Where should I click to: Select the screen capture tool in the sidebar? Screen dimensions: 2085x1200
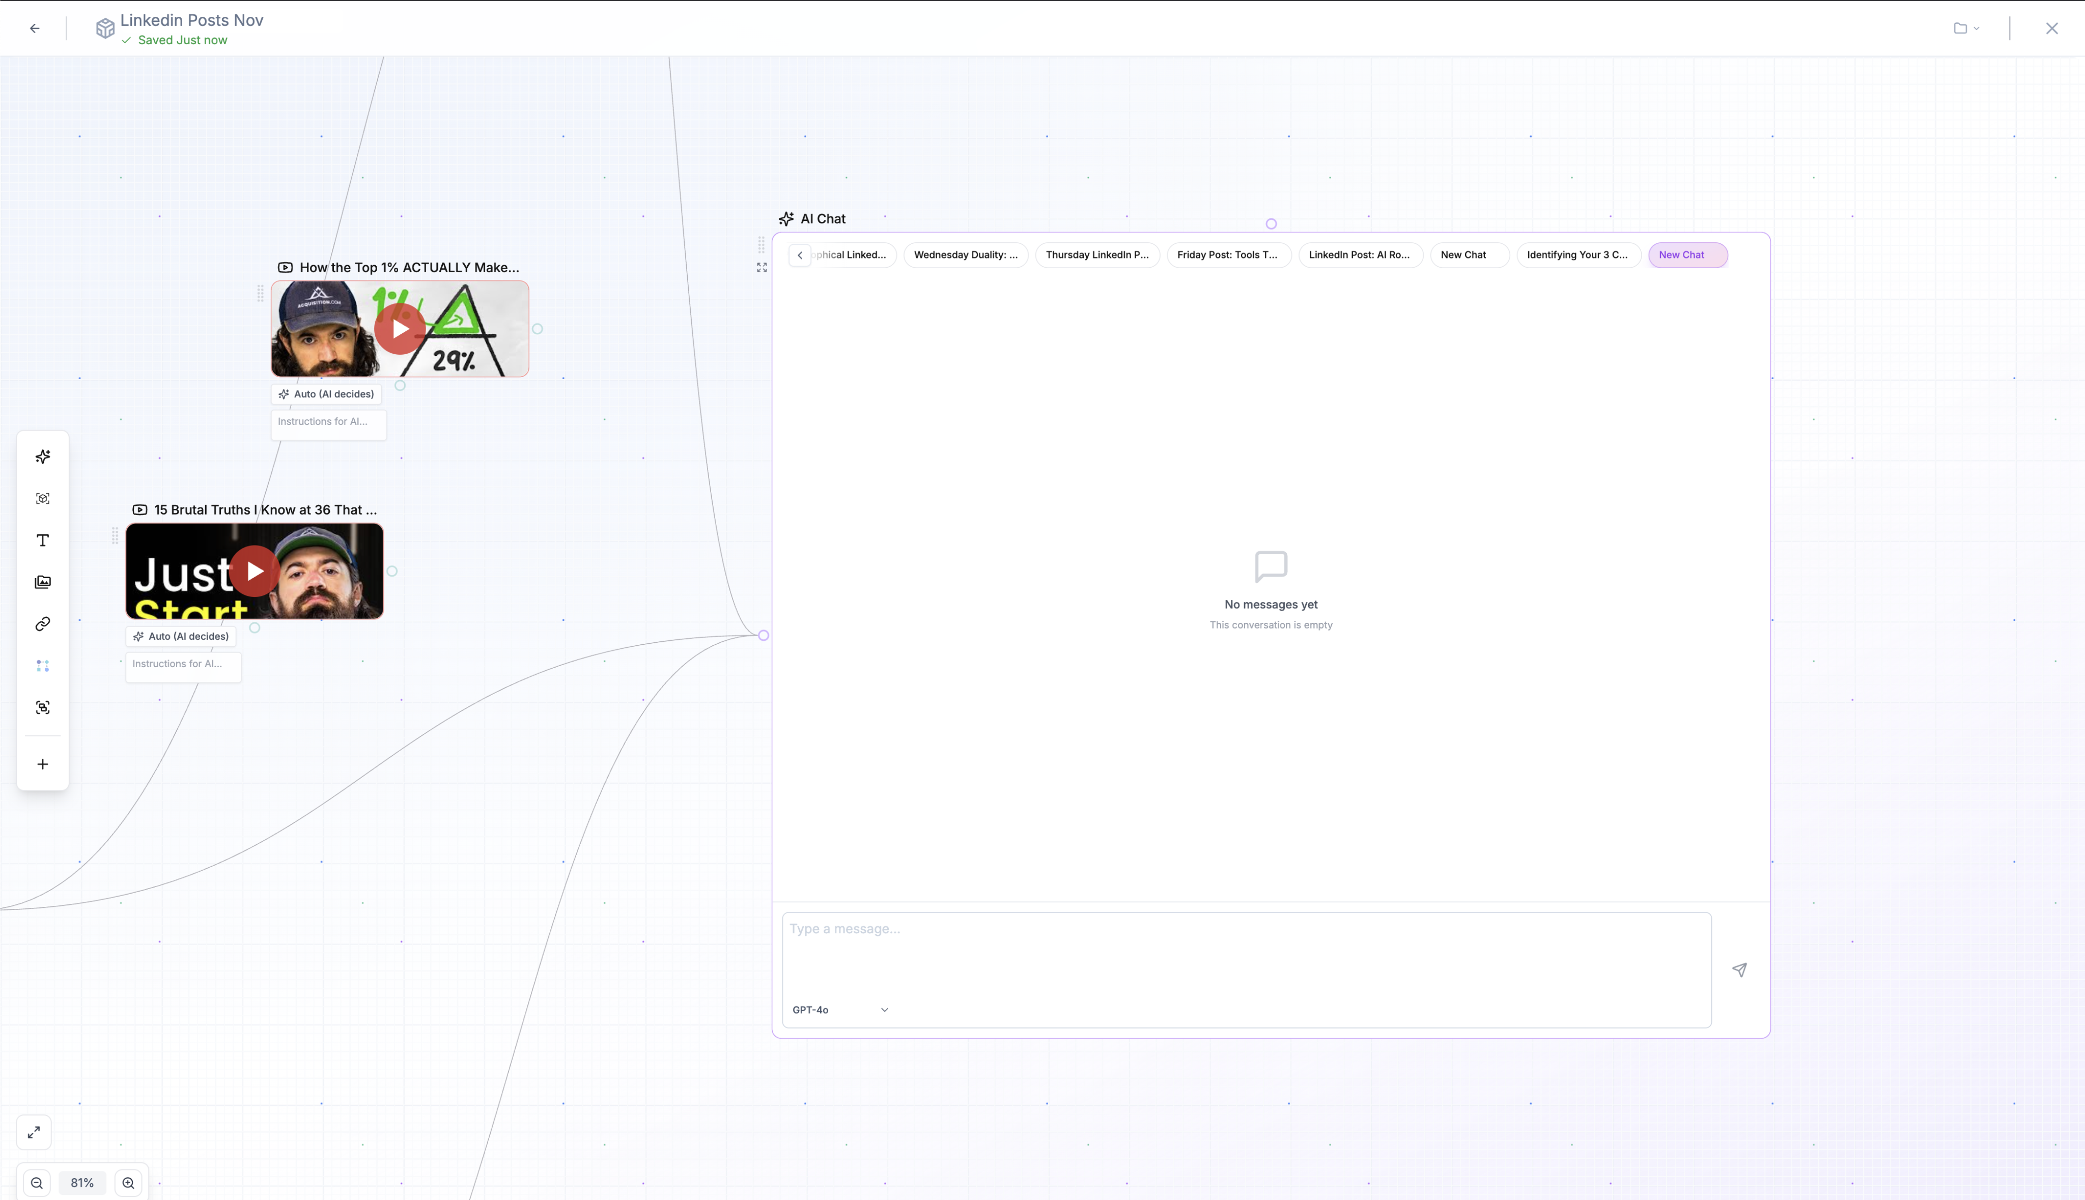tap(42, 707)
